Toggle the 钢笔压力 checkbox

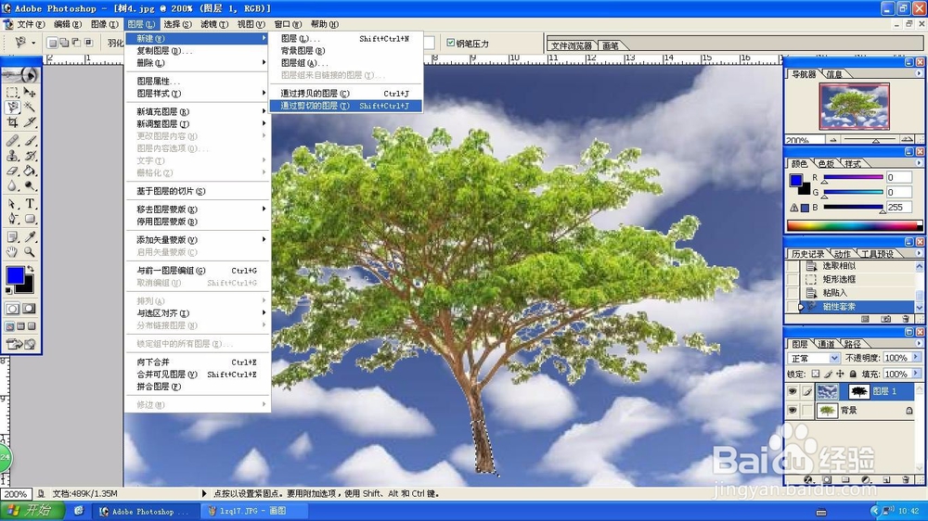click(451, 43)
